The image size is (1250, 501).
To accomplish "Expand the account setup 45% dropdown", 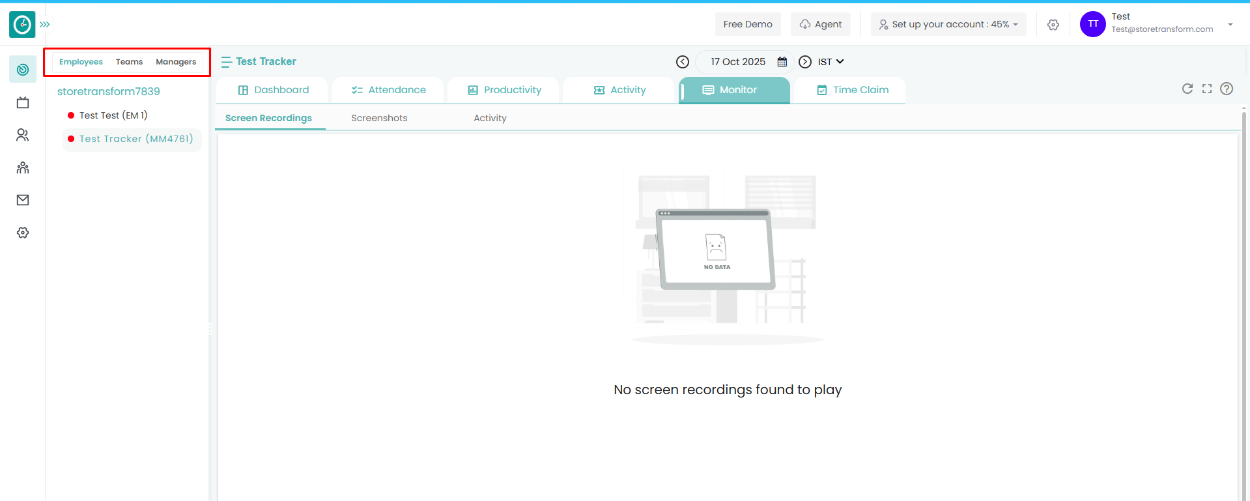I will [x=948, y=24].
